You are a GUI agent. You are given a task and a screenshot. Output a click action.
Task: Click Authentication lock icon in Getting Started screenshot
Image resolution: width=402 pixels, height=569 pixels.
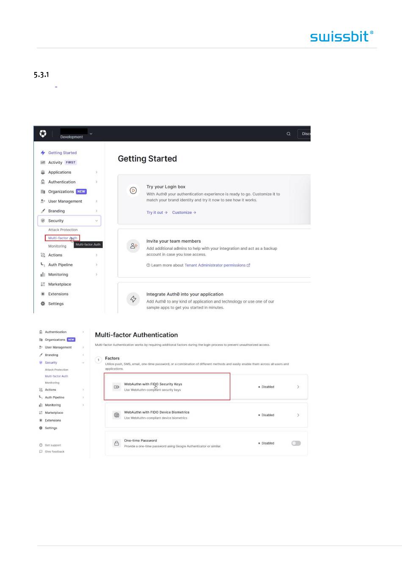click(x=43, y=182)
